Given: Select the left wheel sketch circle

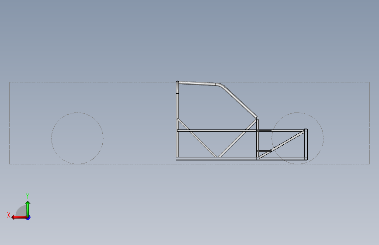Looking at the screenshot, I should [x=77, y=138].
